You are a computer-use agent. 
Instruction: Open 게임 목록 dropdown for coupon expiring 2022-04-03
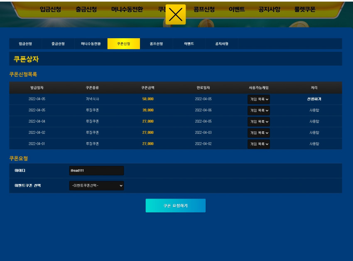(x=259, y=133)
